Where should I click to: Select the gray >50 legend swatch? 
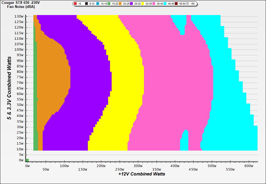pyautogui.click(x=187, y=4)
